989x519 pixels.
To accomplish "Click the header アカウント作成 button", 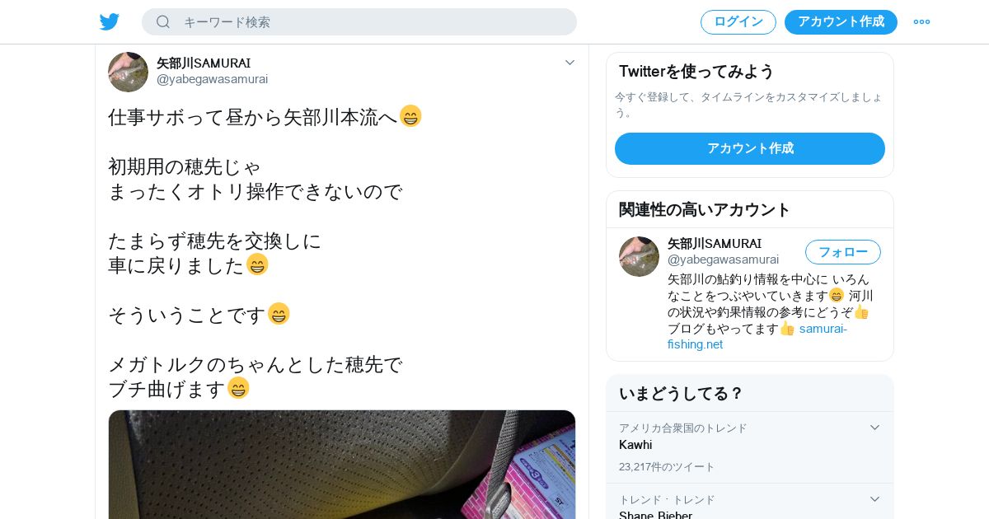I will pyautogui.click(x=841, y=22).
